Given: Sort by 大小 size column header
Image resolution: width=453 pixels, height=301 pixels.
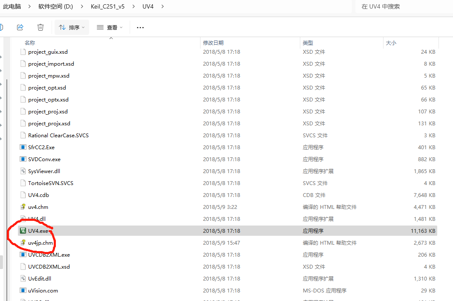Looking at the screenshot, I should click(x=391, y=43).
